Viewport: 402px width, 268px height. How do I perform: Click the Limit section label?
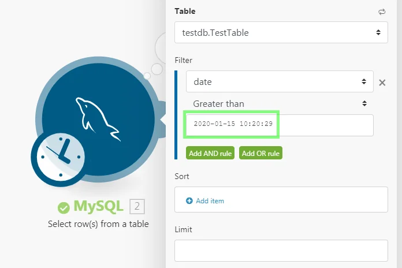[x=183, y=229]
